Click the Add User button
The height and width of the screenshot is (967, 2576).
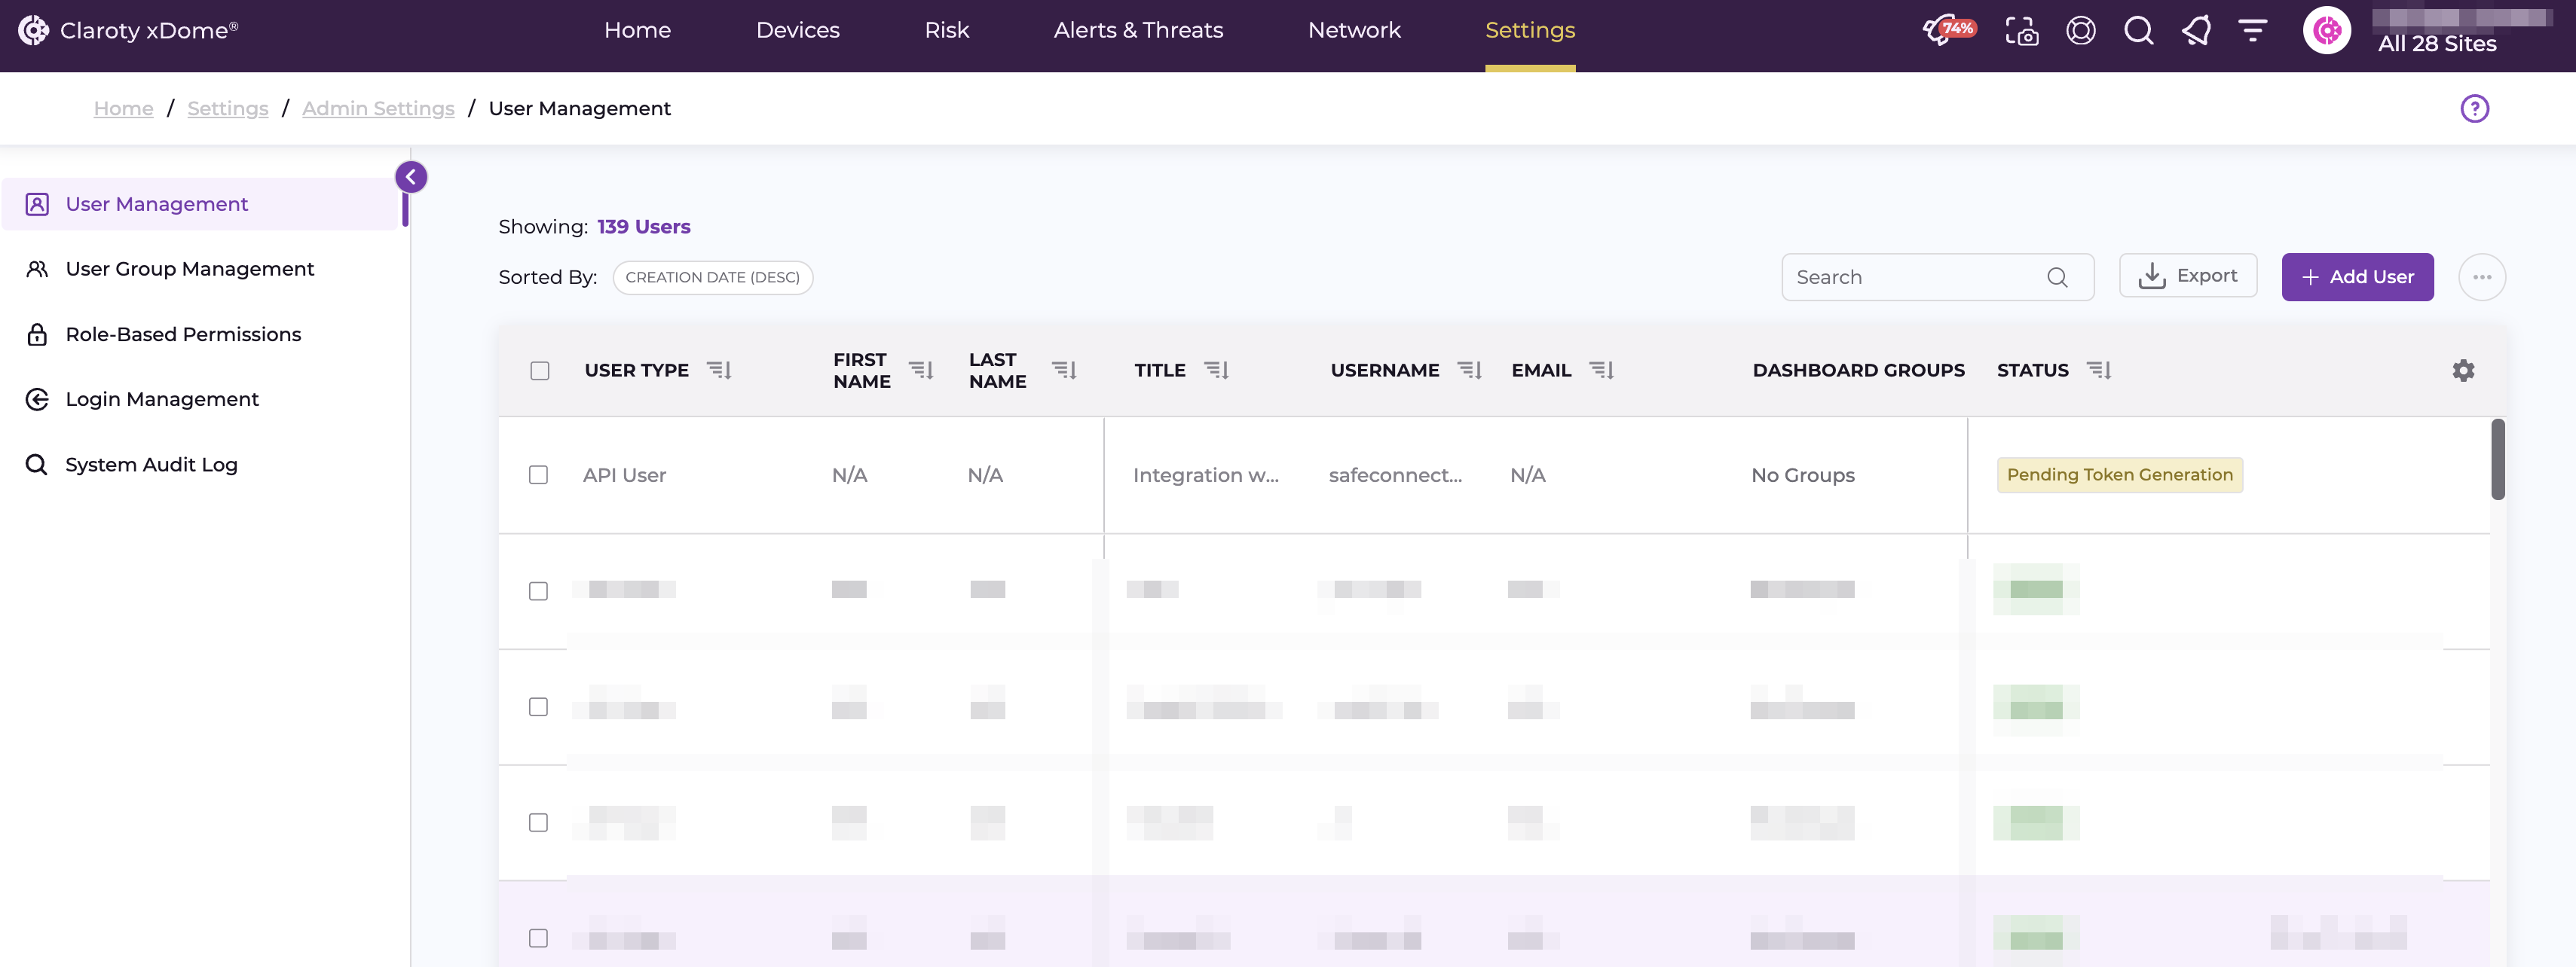pyautogui.click(x=2357, y=276)
